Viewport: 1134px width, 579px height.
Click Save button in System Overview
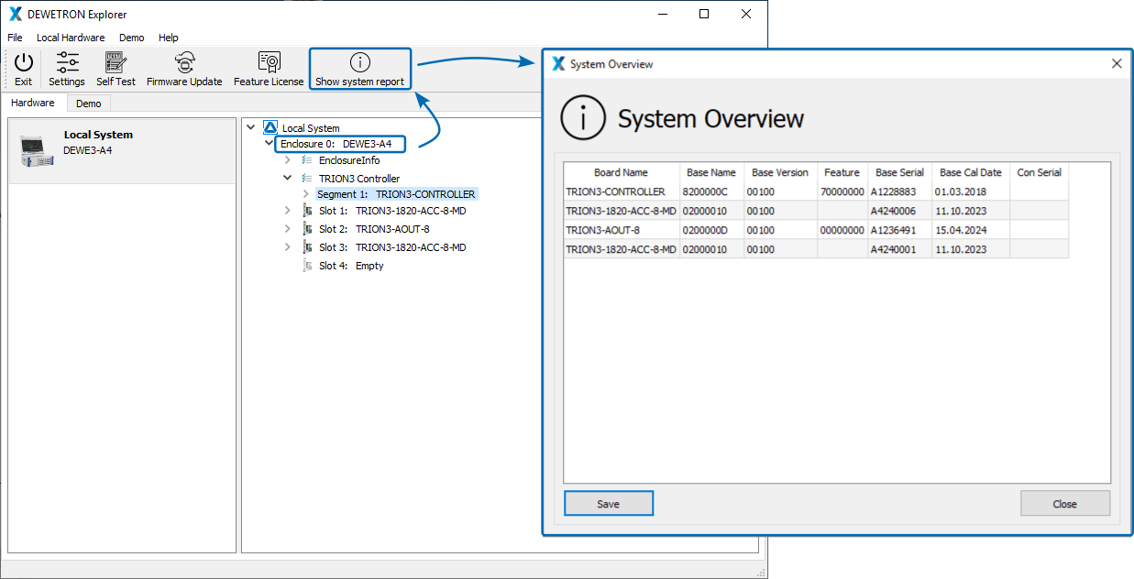click(x=609, y=504)
